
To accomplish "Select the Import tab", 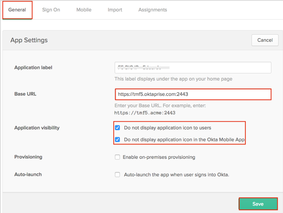I will tap(115, 10).
